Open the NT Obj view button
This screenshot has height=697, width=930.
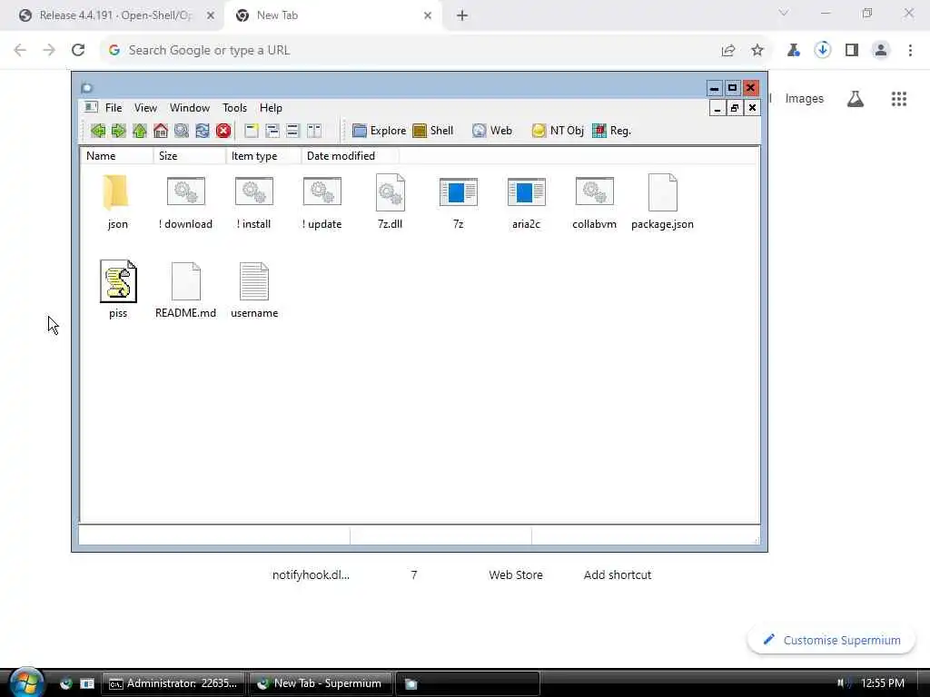point(558,131)
